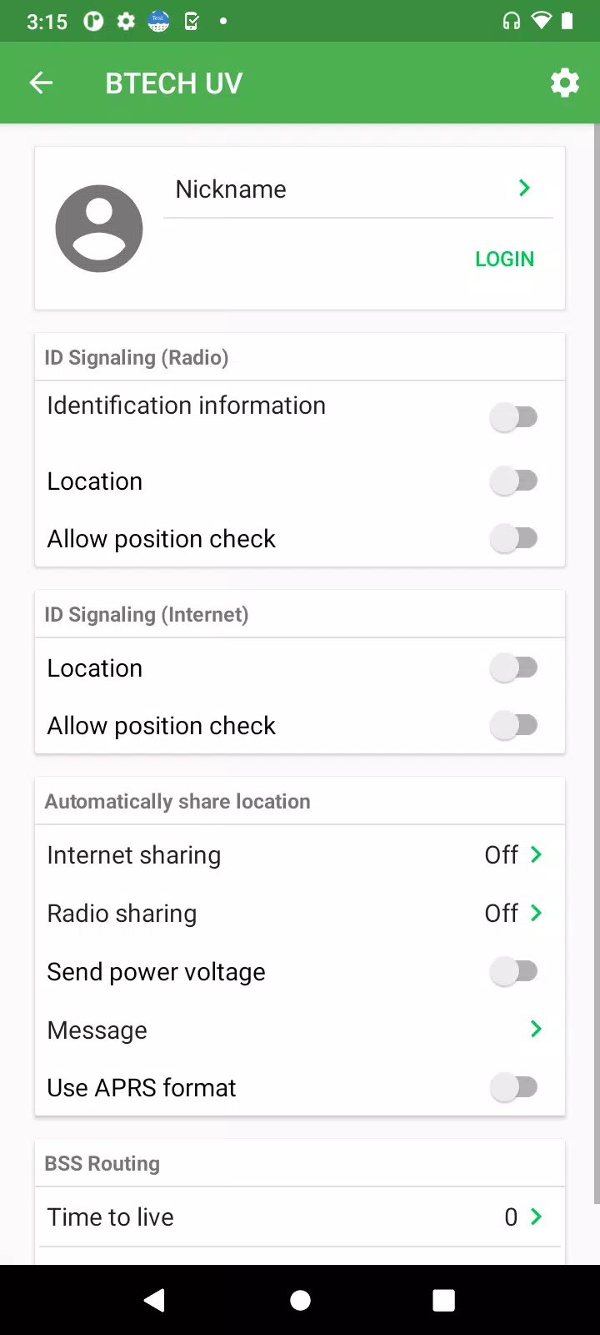Tap the Android home circle button

(x=300, y=1300)
